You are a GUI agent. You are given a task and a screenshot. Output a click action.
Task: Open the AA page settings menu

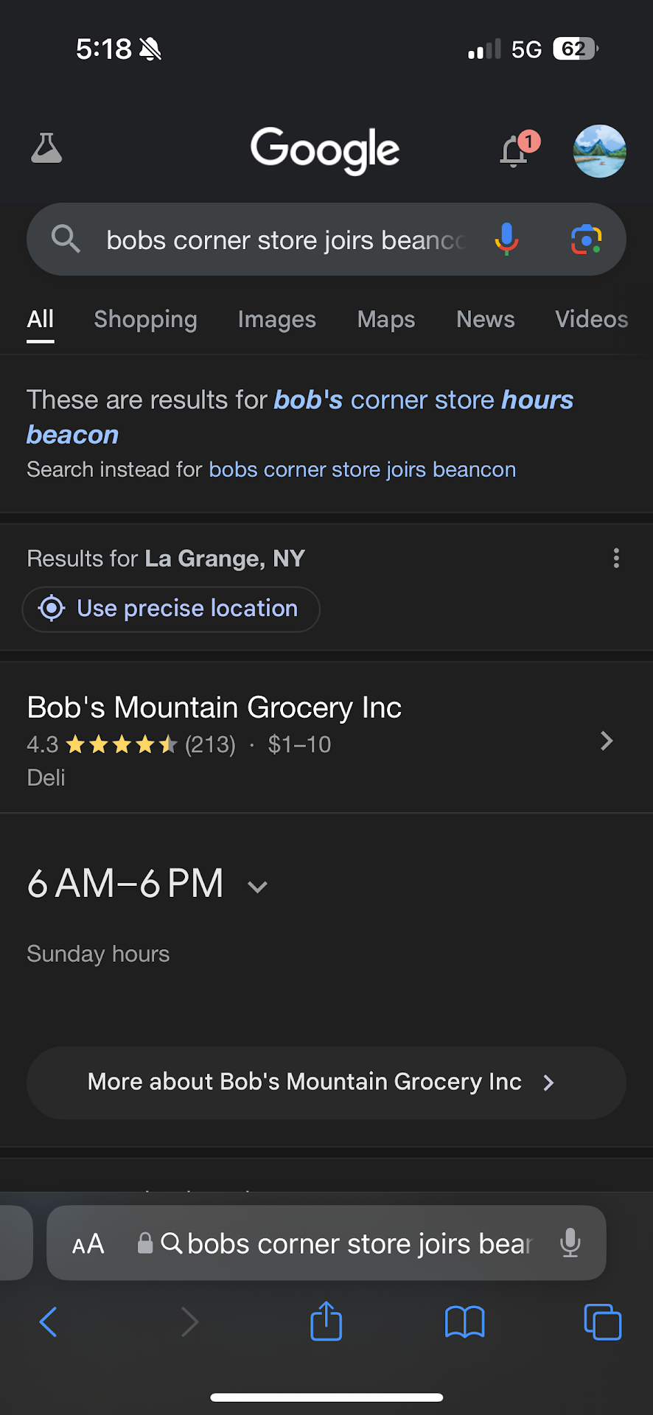coord(88,1244)
